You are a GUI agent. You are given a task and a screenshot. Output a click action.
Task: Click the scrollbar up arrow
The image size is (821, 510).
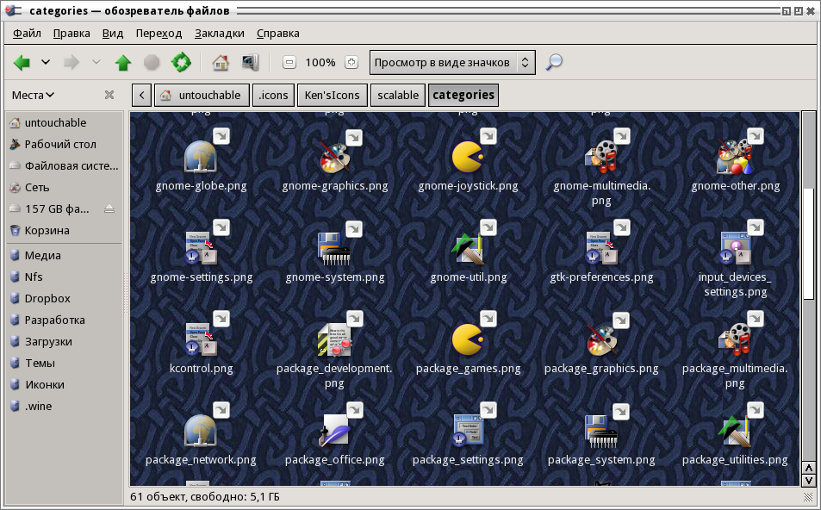click(x=808, y=468)
